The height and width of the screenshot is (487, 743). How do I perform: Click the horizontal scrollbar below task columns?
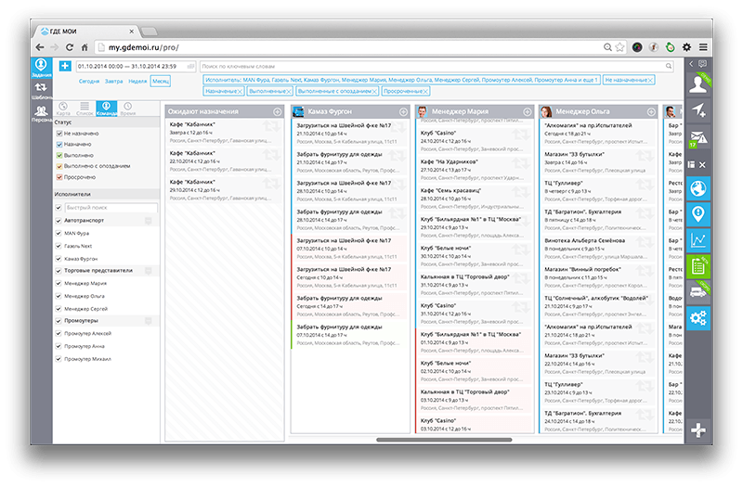click(x=444, y=440)
